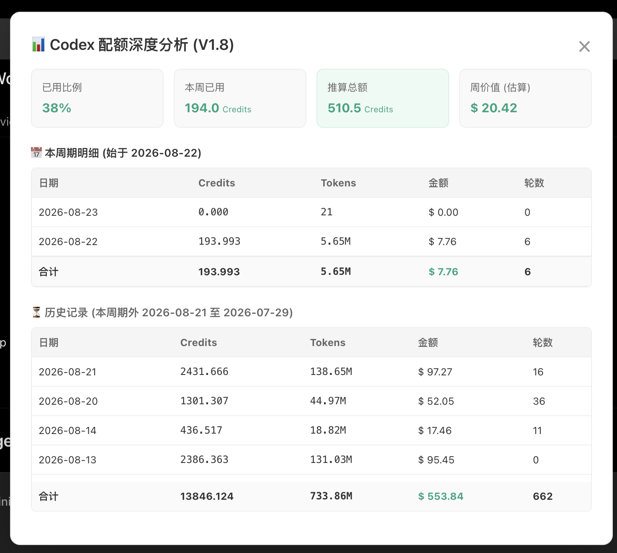This screenshot has width=617, height=553.
Task: Click the 193.993 credits cell in the 2026-08-22 row
Action: click(219, 241)
